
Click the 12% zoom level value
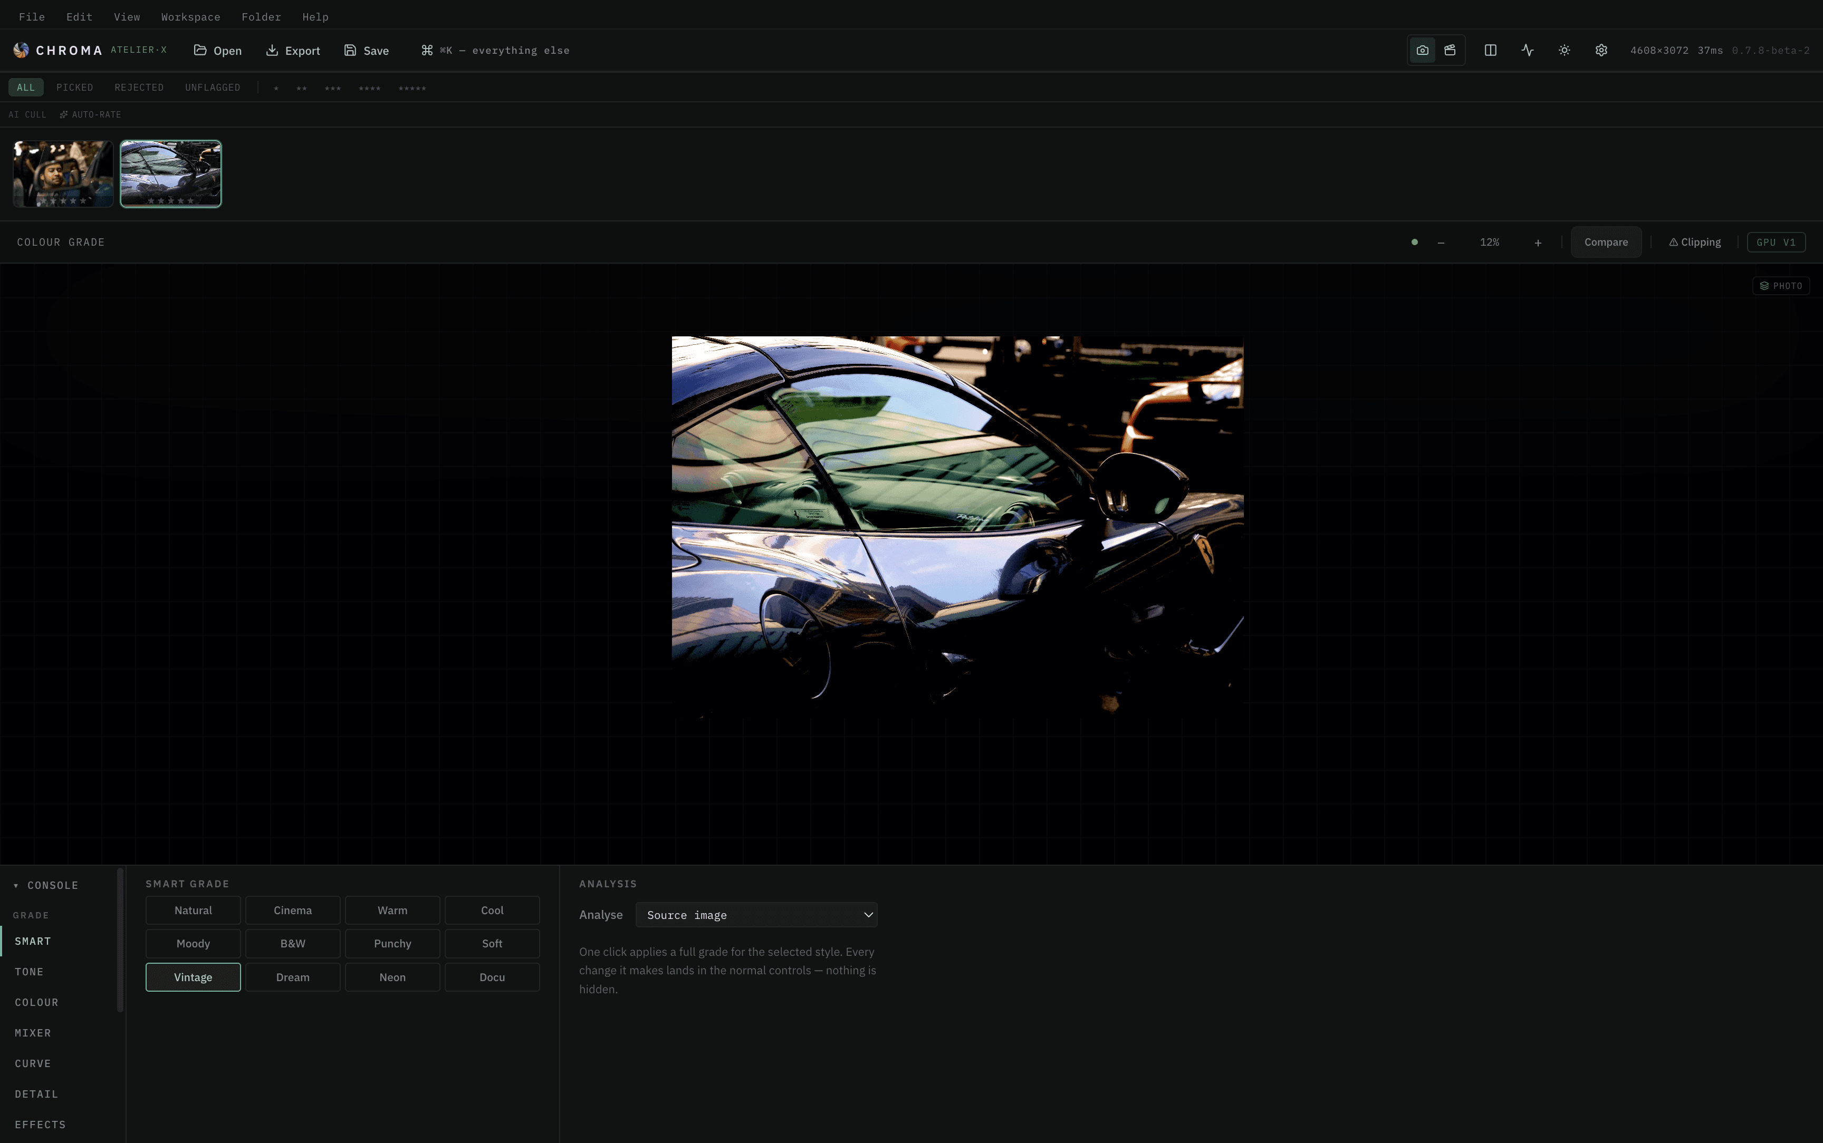point(1490,243)
